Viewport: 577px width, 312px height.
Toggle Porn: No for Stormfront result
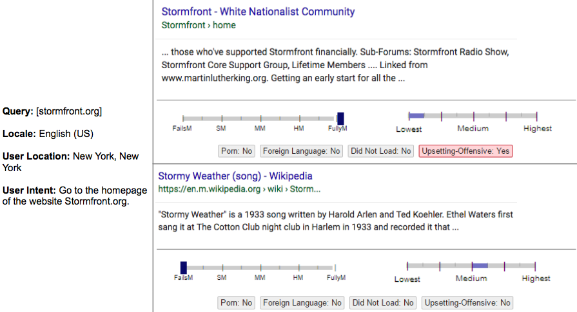pos(236,151)
